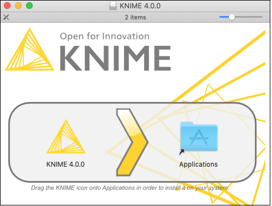The image size is (272, 206).
Task: Click the customize toolbar icon at top left
Action: 6,17
